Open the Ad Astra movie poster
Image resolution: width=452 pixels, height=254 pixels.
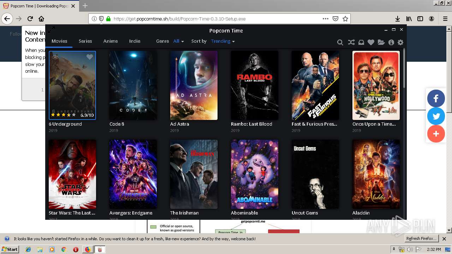click(194, 85)
